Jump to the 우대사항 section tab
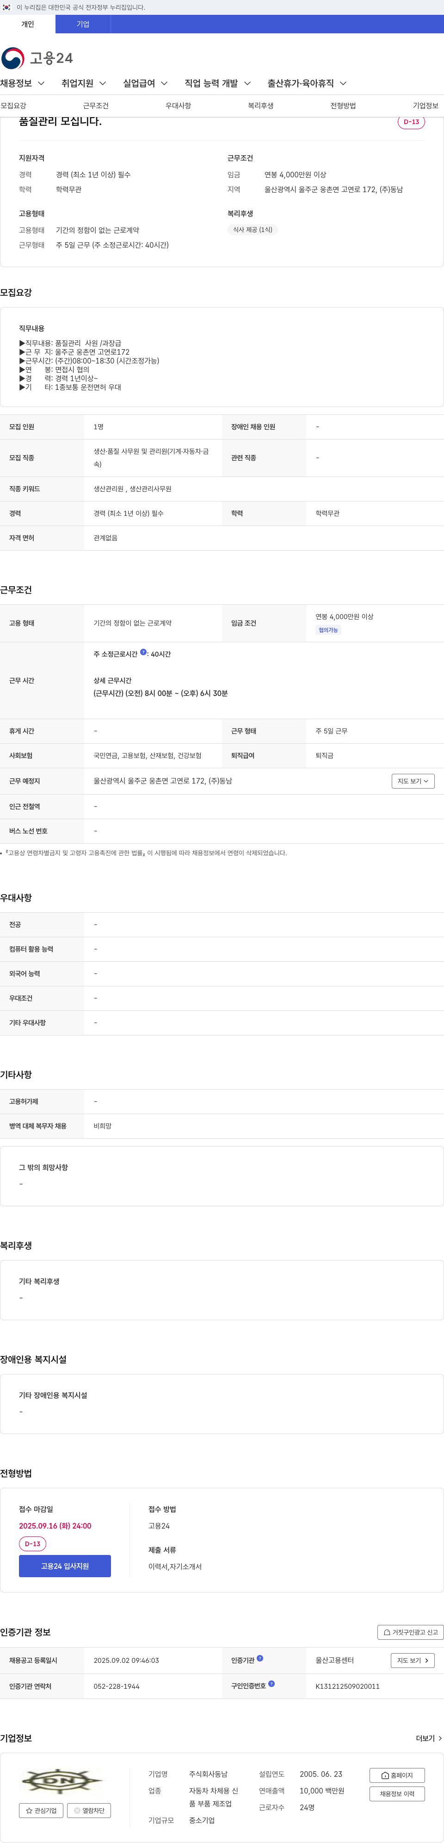 click(x=178, y=106)
